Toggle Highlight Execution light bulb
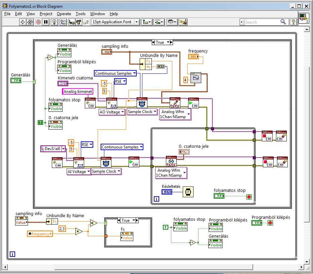Viewport: 313px width, 274px height. 54,22
